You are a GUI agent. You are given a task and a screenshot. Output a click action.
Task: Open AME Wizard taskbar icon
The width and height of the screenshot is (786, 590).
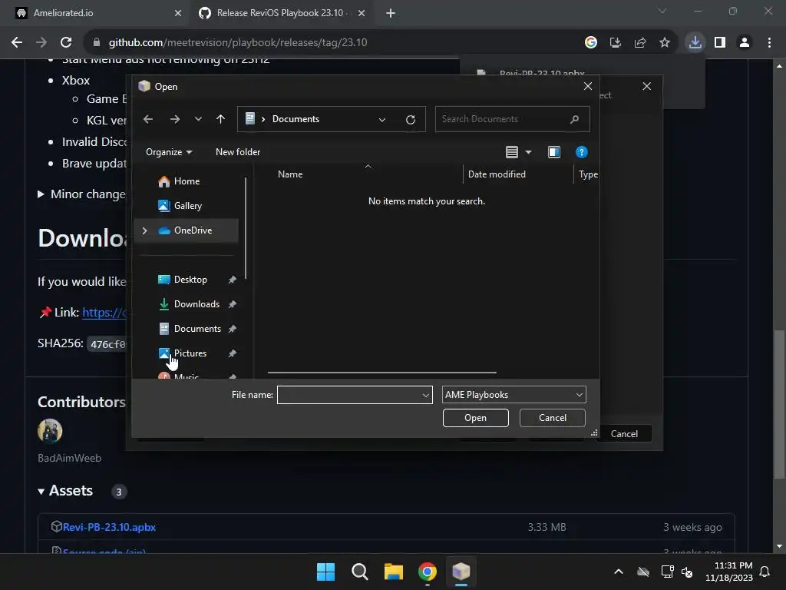pyautogui.click(x=461, y=572)
